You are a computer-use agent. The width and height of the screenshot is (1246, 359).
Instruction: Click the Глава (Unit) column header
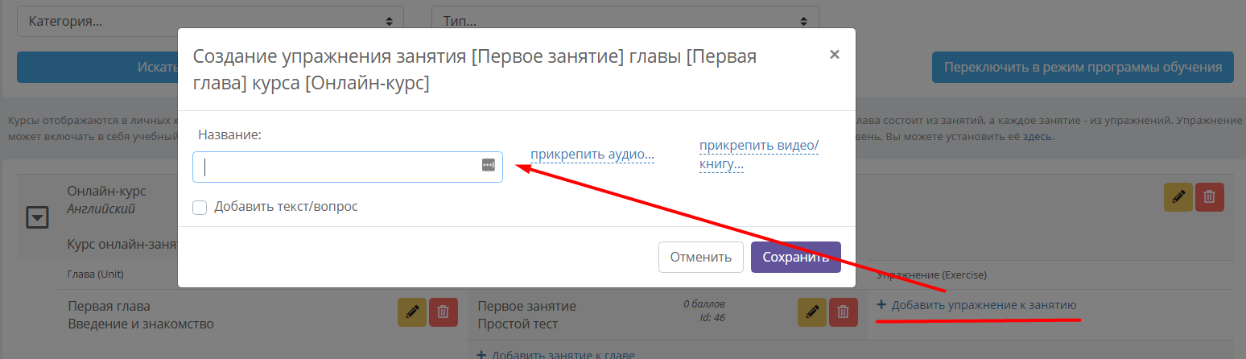pyautogui.click(x=95, y=274)
